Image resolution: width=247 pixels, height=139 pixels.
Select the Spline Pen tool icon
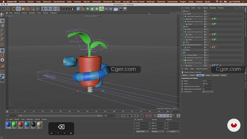pyautogui.click(x=83, y=9)
